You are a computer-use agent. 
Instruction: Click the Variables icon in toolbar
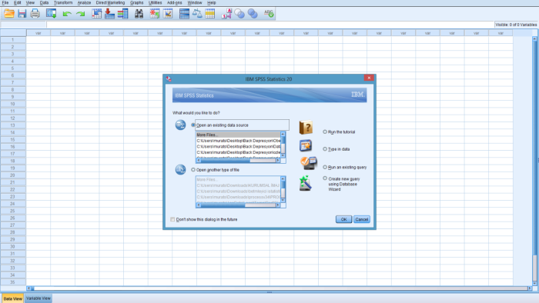122,14
